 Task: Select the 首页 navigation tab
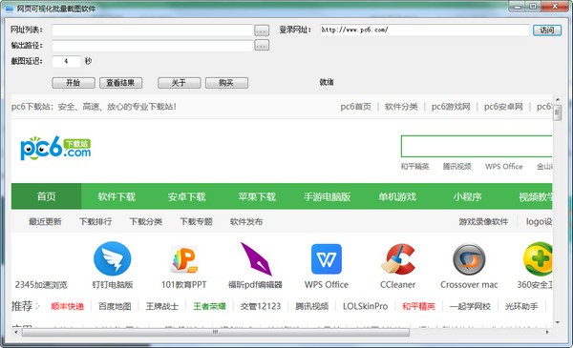(x=47, y=196)
